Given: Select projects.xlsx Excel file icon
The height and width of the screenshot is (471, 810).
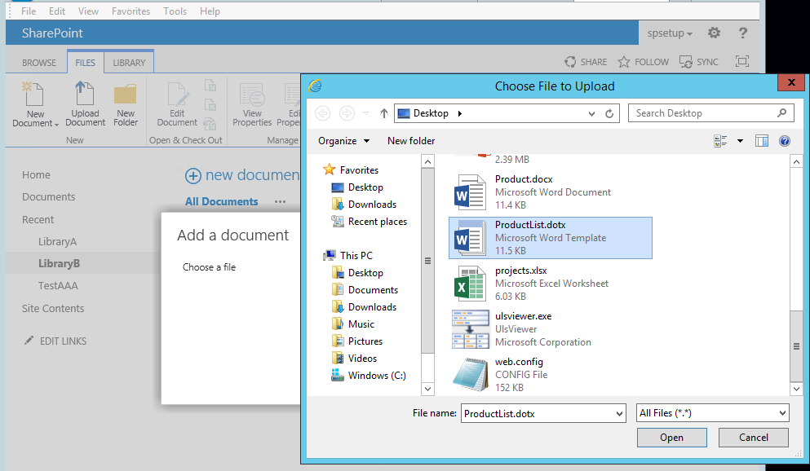Looking at the screenshot, I should [470, 284].
